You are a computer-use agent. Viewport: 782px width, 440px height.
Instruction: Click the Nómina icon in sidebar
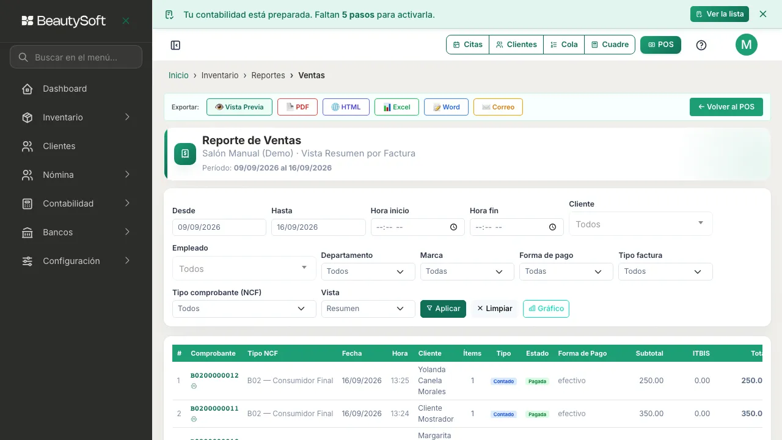(x=27, y=175)
